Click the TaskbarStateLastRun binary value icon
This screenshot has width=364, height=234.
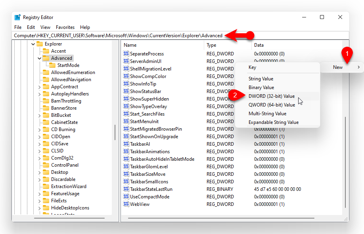(x=126, y=189)
